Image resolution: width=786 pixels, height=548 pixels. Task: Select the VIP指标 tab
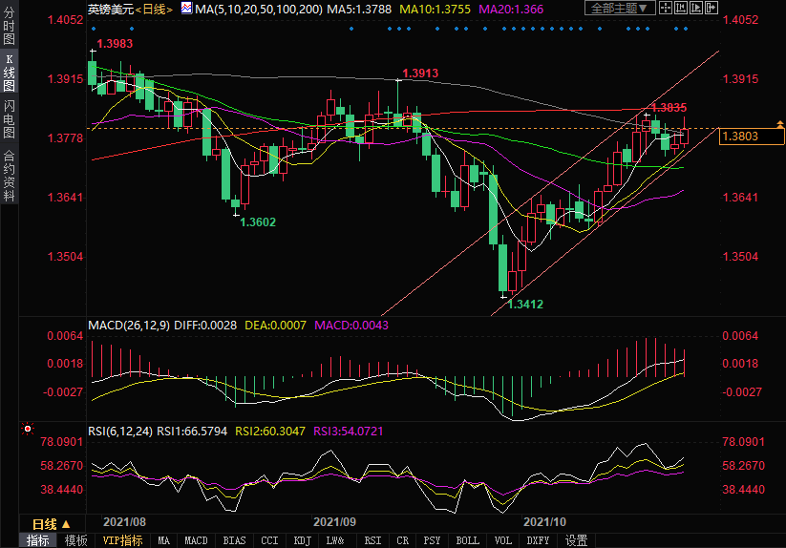click(122, 540)
